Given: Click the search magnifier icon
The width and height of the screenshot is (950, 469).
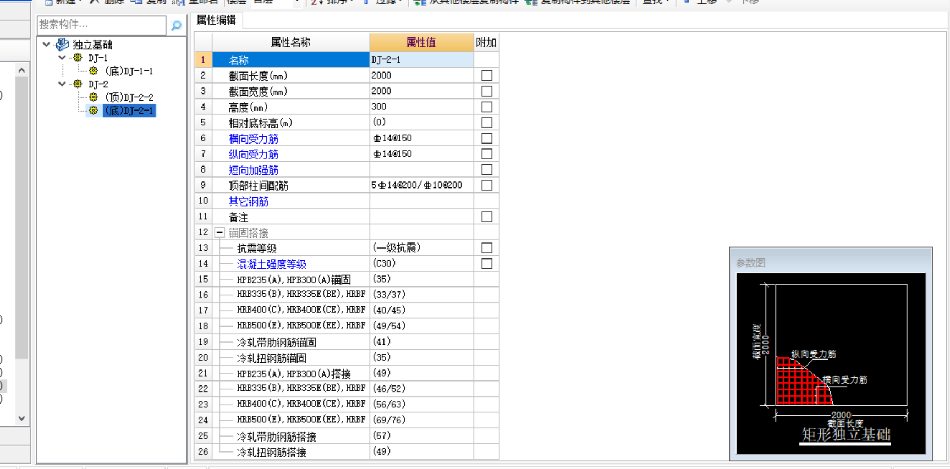Looking at the screenshot, I should point(176,25).
